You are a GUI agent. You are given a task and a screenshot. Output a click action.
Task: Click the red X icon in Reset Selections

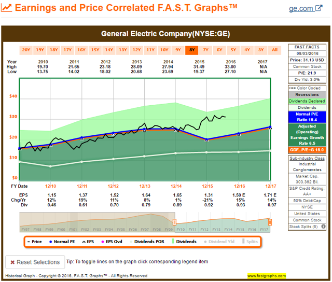point(12,262)
